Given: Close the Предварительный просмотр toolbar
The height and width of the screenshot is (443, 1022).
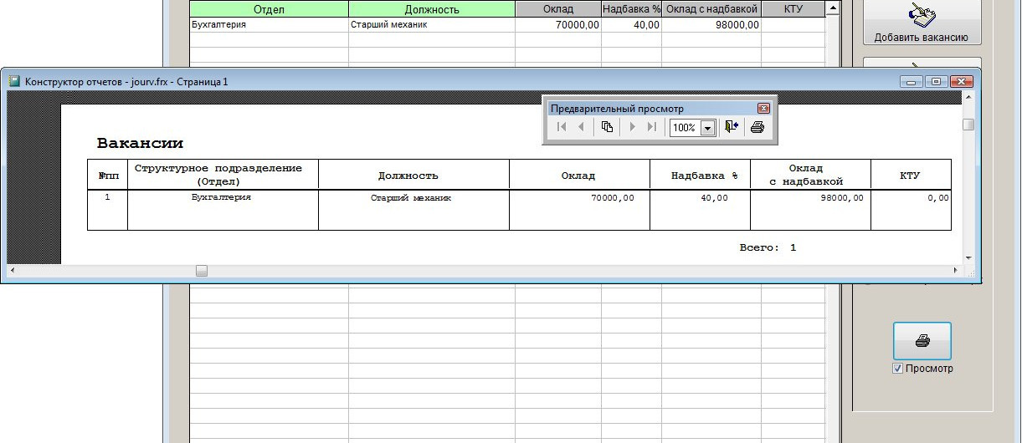Looking at the screenshot, I should 763,109.
